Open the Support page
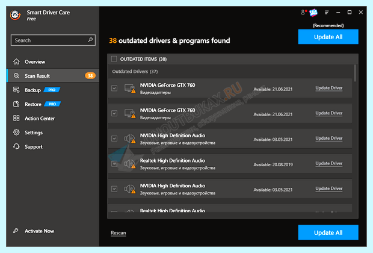Image resolution: width=373 pixels, height=253 pixels. [53, 146]
